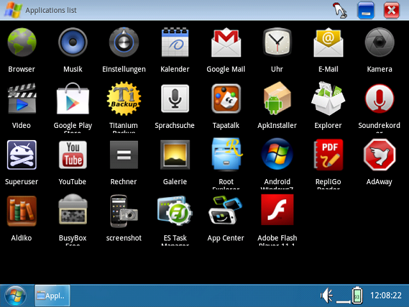Open the Video player app
The height and width of the screenshot is (307, 409).
[x=22, y=98]
